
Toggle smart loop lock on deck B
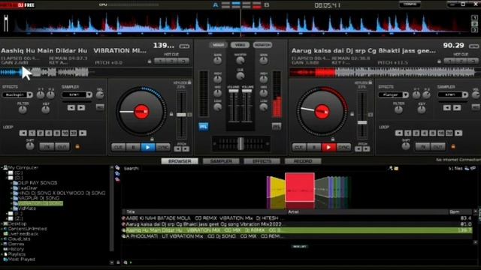[453, 147]
